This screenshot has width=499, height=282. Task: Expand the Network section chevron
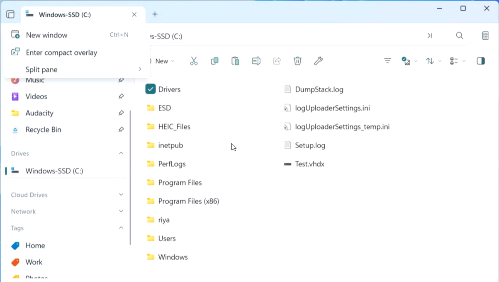tap(121, 211)
